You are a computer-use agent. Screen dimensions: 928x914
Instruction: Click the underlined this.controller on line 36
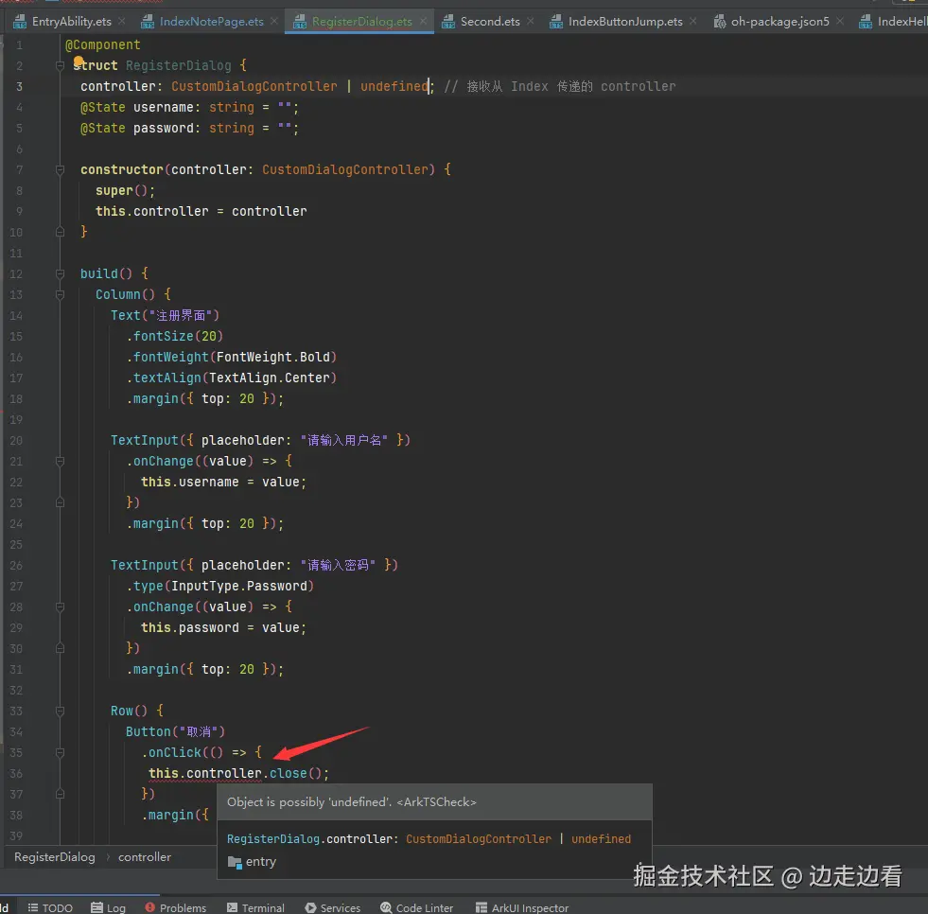point(204,773)
